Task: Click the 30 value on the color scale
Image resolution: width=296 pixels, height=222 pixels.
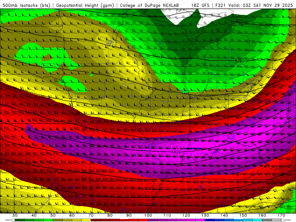Action: [15, 215]
